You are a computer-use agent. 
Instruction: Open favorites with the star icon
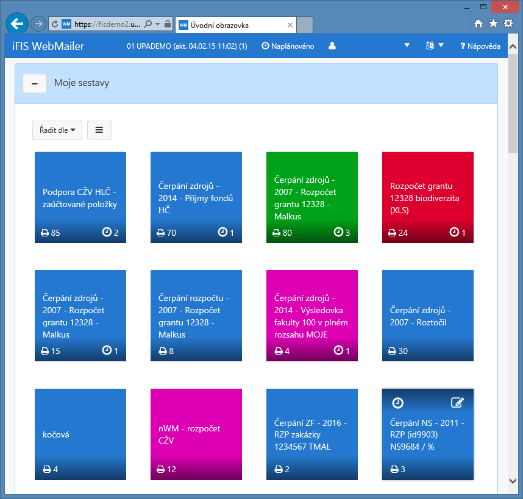pyautogui.click(x=493, y=23)
